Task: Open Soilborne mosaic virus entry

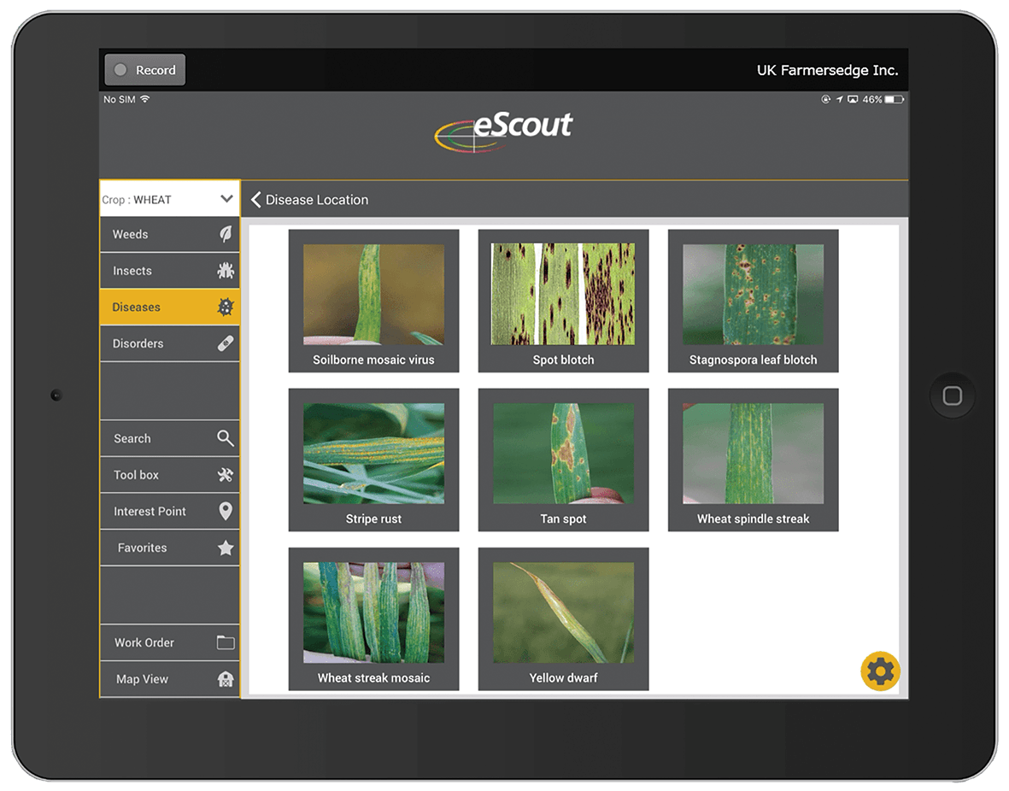Action: point(373,301)
